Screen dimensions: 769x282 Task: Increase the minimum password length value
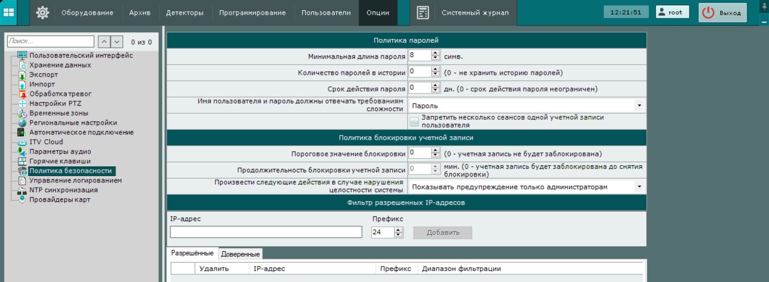[x=435, y=53]
